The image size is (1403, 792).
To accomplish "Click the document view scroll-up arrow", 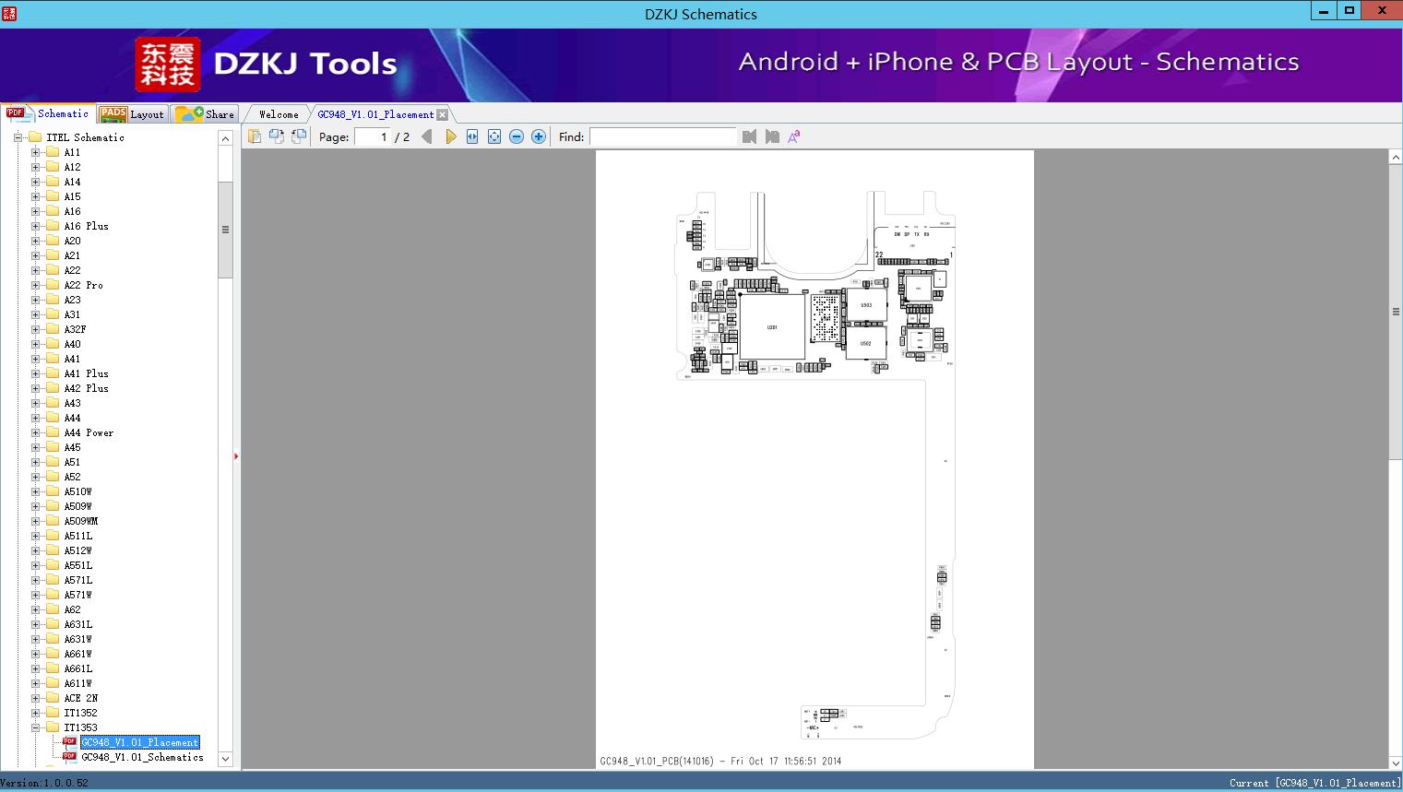I will [x=1396, y=158].
